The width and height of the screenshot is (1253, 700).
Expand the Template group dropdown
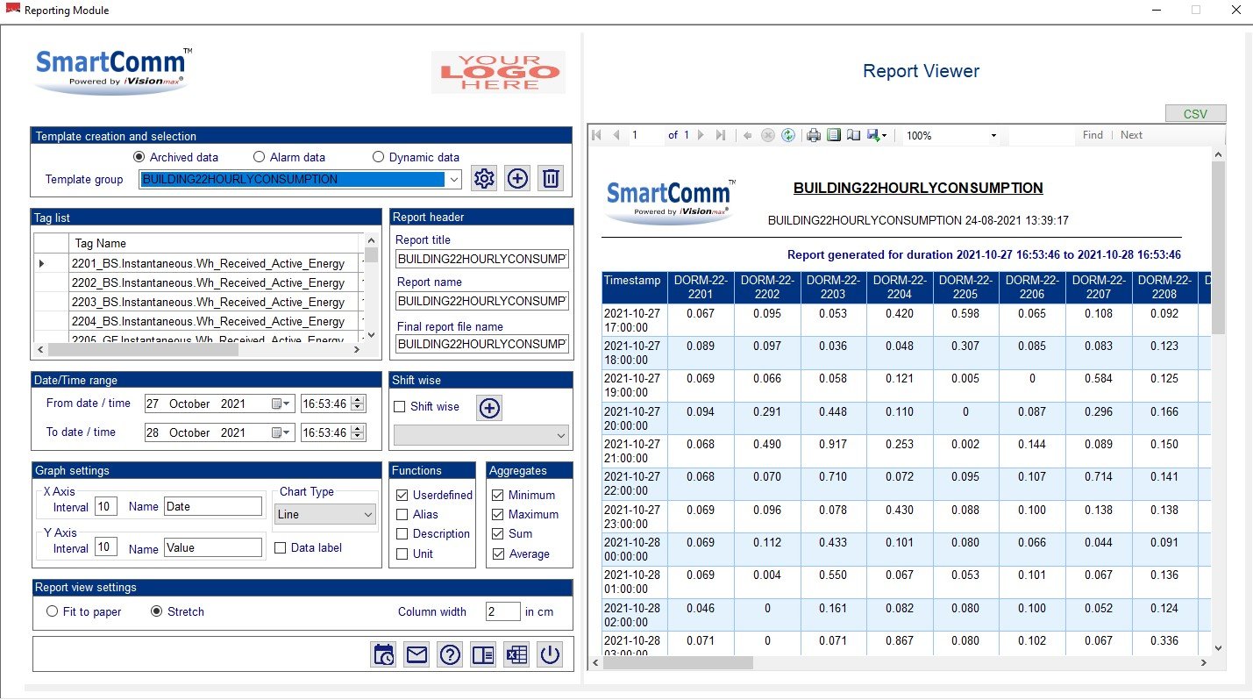point(453,180)
